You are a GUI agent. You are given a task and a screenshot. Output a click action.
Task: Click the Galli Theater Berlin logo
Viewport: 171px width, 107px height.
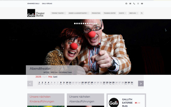pos(36,13)
